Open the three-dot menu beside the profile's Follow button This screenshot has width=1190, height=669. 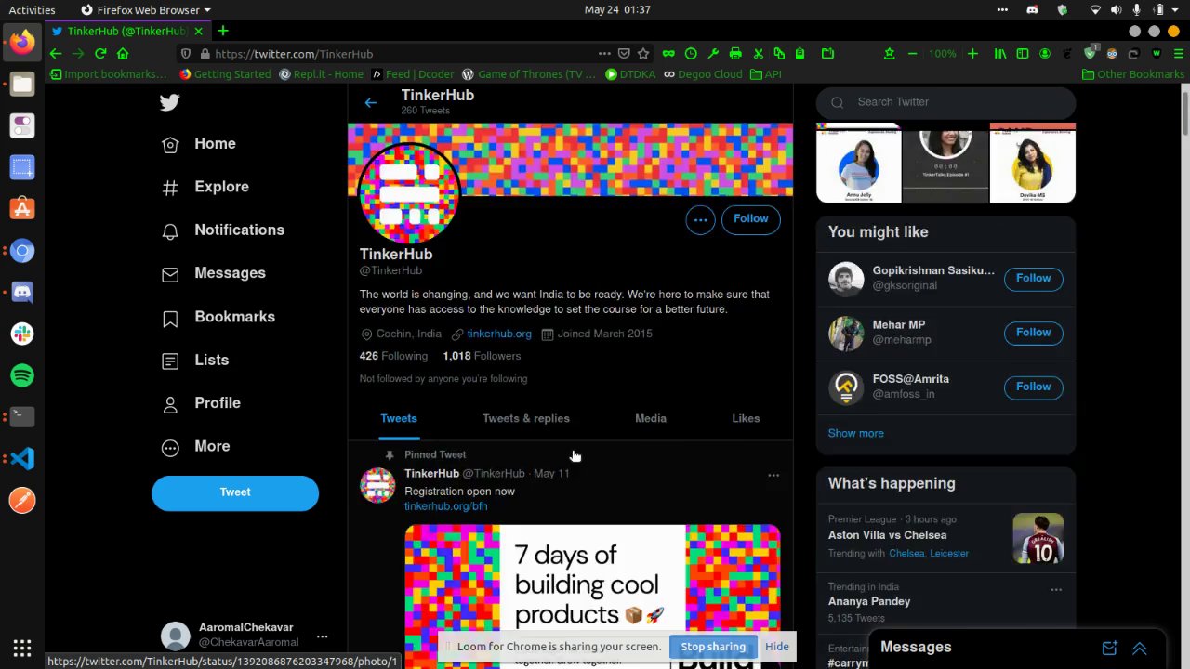700,219
